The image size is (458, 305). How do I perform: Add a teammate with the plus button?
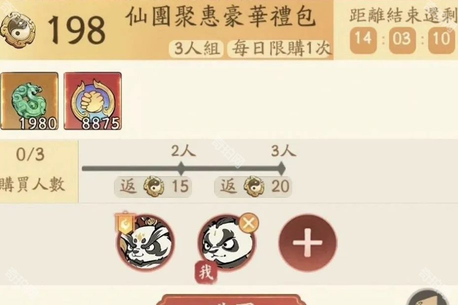click(307, 243)
